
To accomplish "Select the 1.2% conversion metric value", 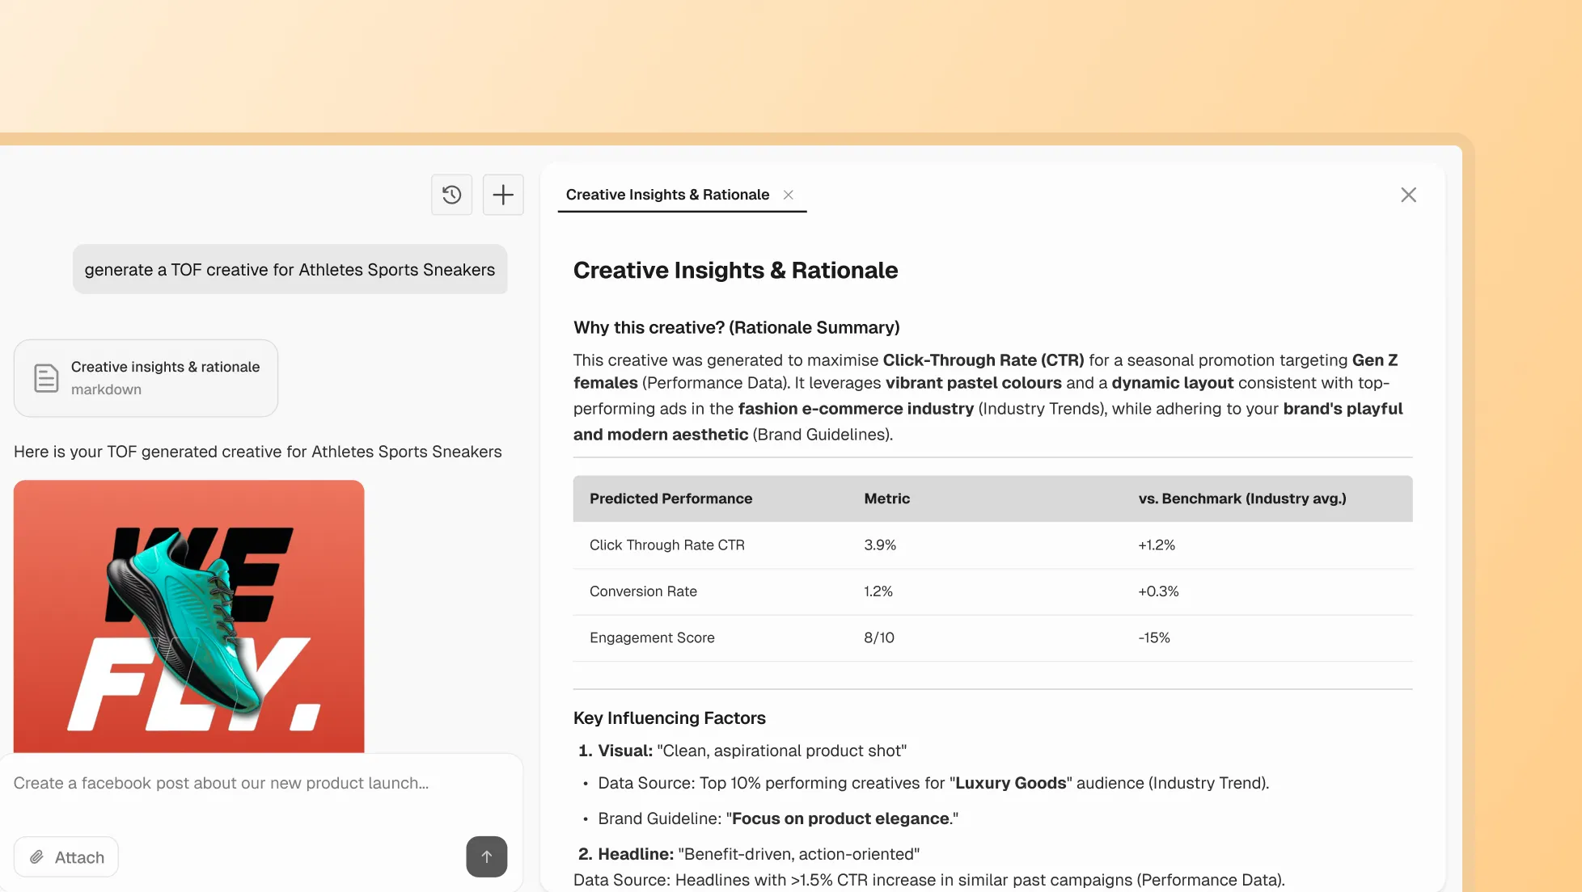I will (878, 591).
